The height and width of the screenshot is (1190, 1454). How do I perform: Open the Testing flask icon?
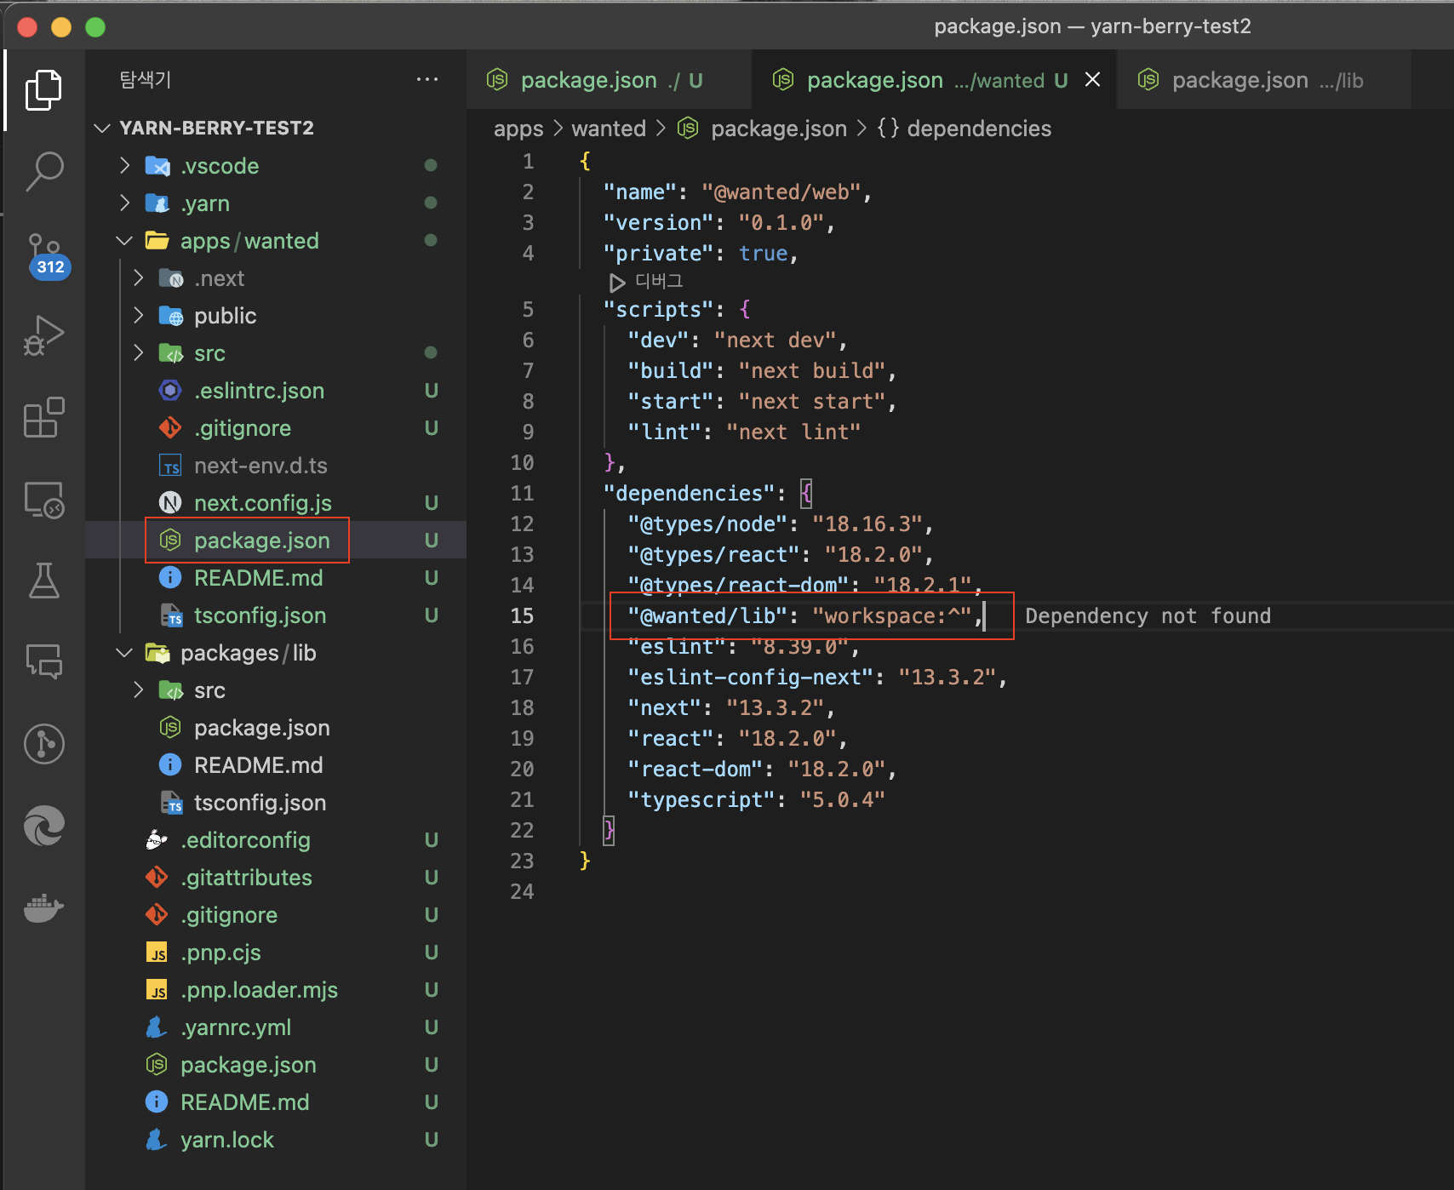(x=43, y=581)
